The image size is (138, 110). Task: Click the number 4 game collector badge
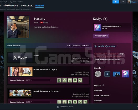pyautogui.click(x=107, y=74)
